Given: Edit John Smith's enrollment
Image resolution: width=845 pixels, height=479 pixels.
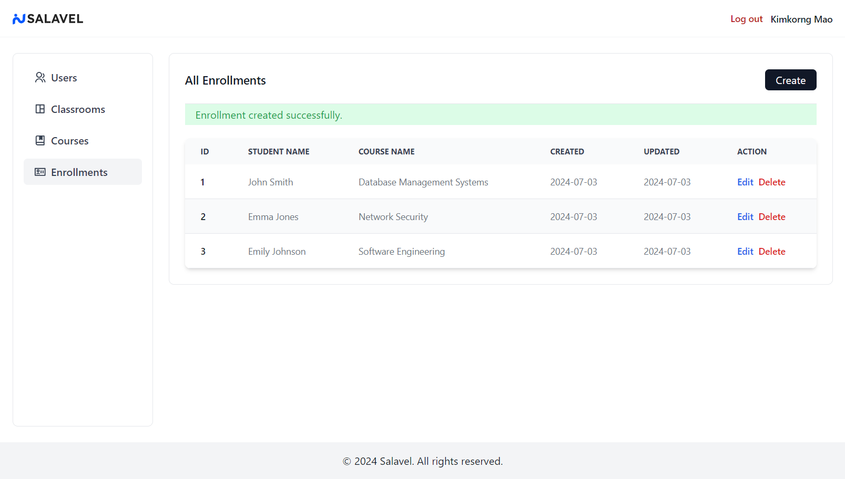Looking at the screenshot, I should tap(745, 182).
